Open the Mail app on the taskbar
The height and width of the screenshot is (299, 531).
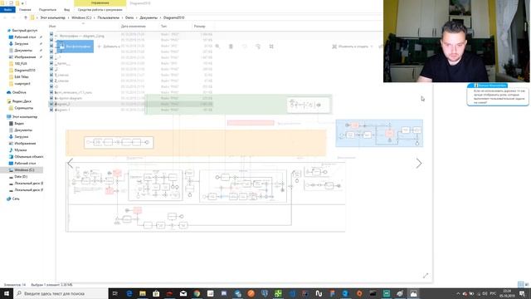coord(183,293)
